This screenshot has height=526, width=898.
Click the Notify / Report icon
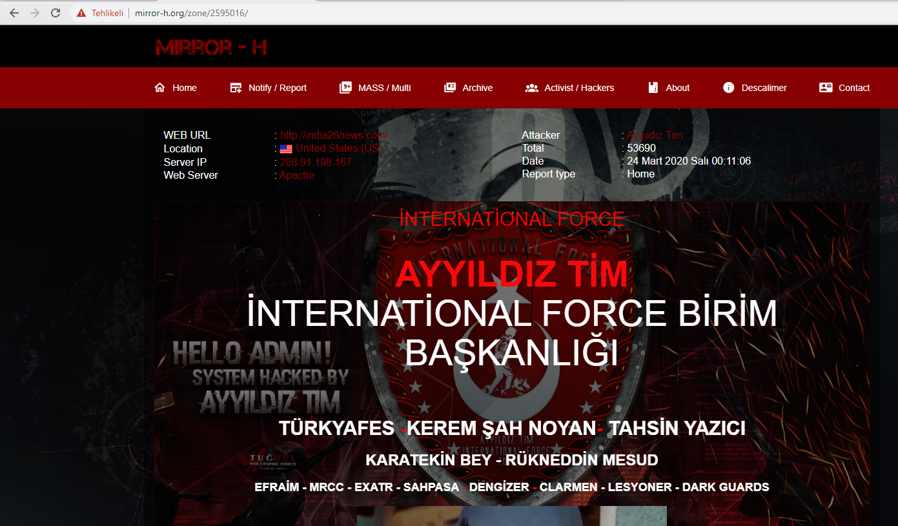click(236, 88)
